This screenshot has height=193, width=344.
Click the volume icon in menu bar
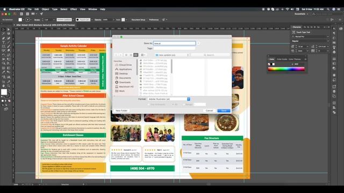292,9
